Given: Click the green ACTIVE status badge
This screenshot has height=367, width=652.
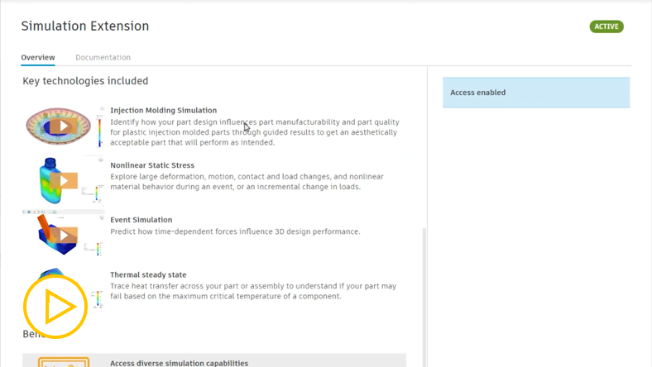Looking at the screenshot, I should 606,26.
